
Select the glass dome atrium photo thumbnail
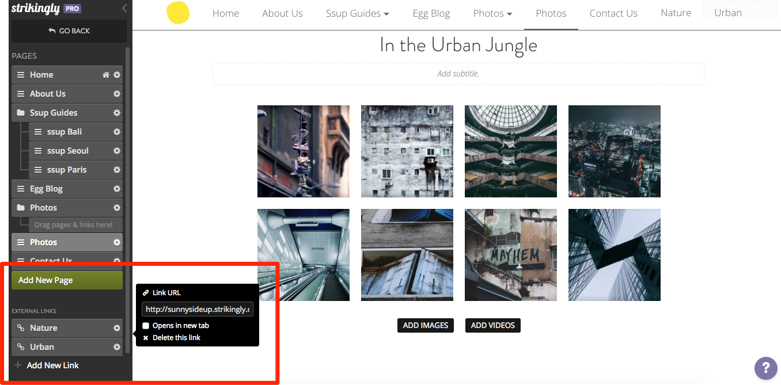(511, 151)
